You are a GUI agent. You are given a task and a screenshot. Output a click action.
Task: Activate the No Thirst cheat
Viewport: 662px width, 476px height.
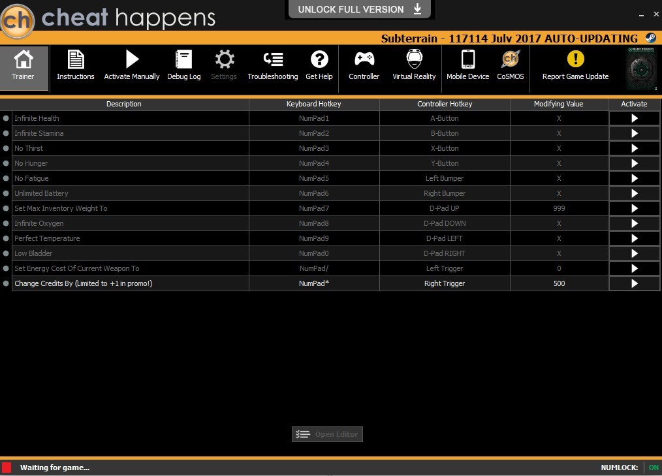tap(634, 148)
